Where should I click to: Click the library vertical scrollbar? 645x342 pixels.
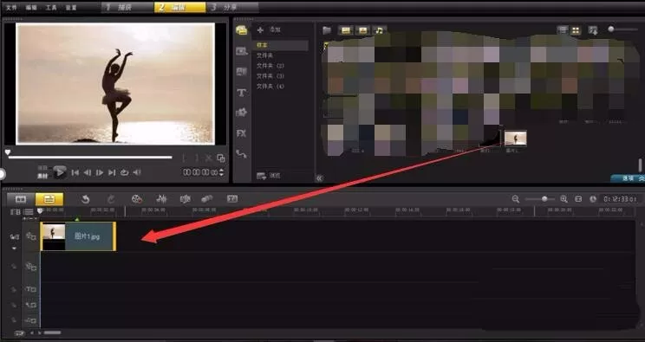tap(640, 165)
